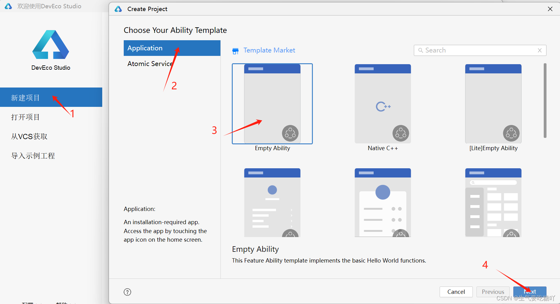560x304 pixels.
Task: Select 打开项目 in welcome sidebar
Action: [51, 117]
